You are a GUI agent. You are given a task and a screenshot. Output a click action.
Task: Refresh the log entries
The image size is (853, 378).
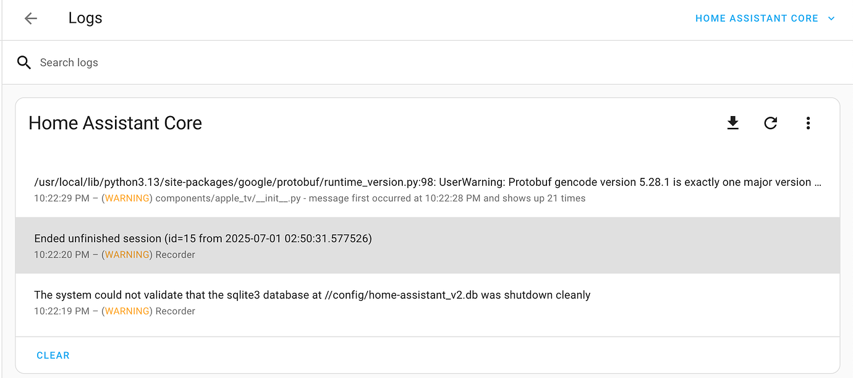click(x=770, y=123)
